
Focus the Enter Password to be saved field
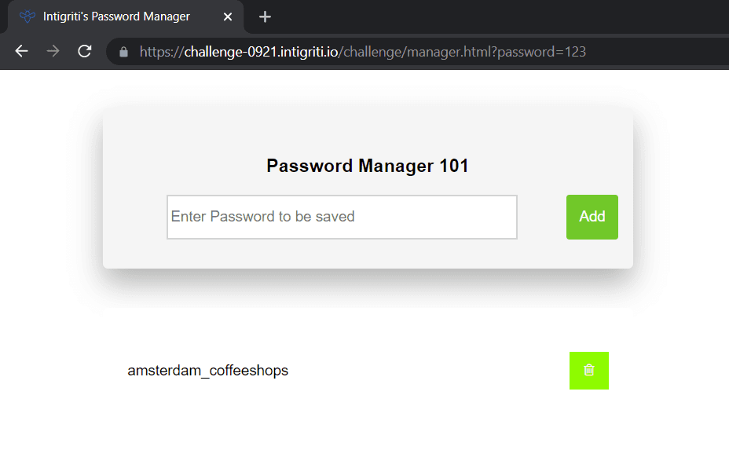coord(342,217)
